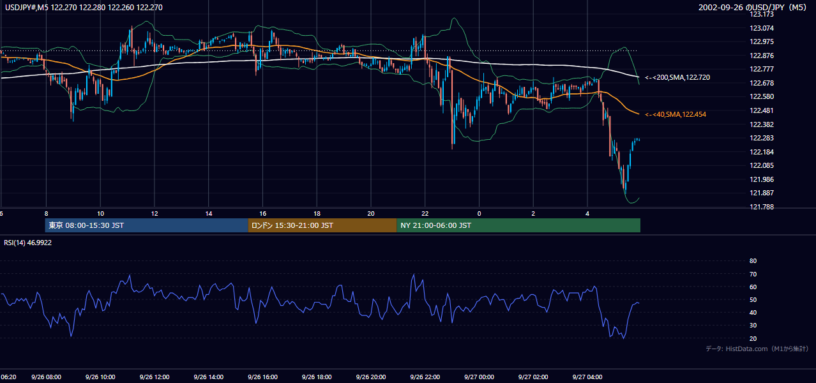Click hour marker 8 under the price chart
Viewport: 816px width, 383px height.
[47, 213]
